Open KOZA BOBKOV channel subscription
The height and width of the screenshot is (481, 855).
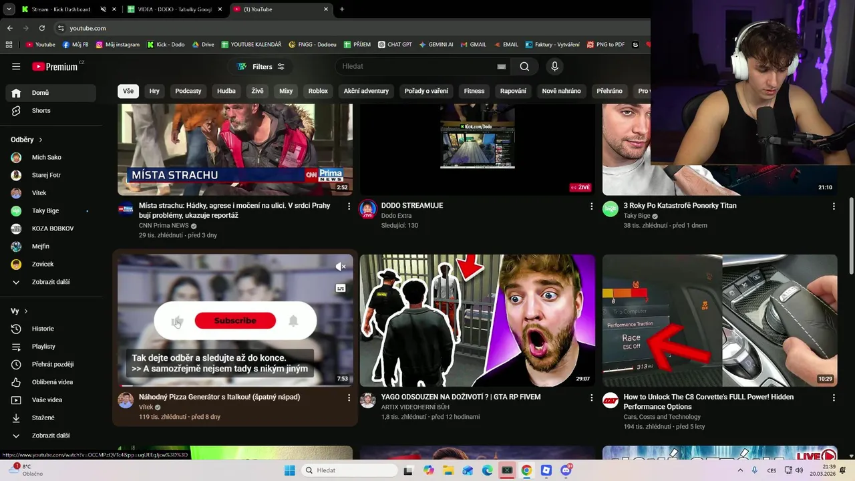tap(51, 228)
